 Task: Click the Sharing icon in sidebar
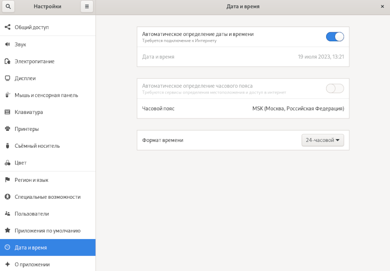pyautogui.click(x=8, y=27)
